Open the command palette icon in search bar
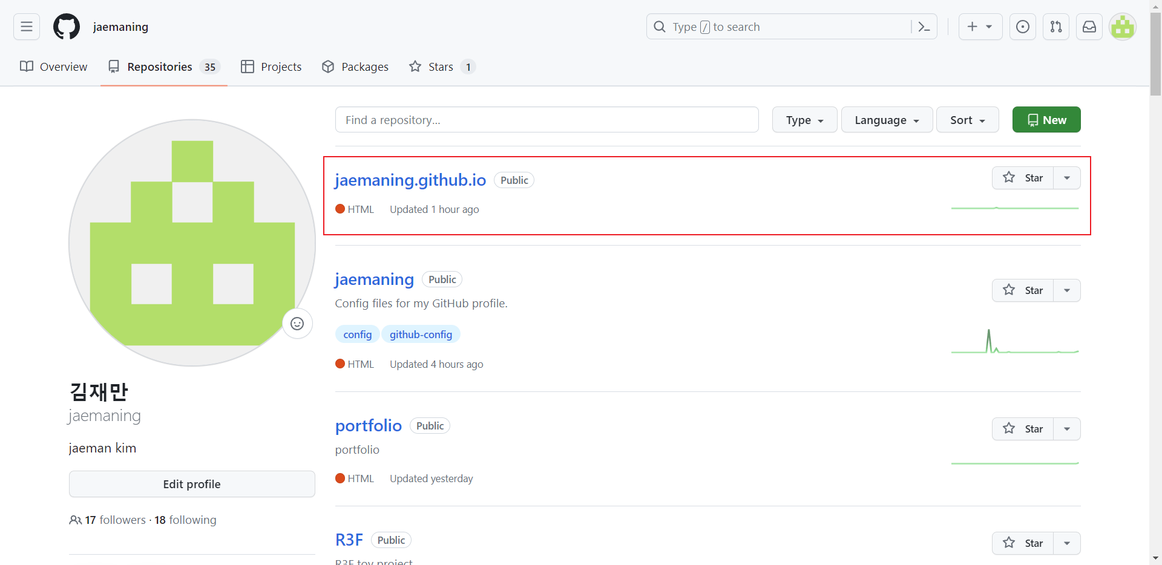This screenshot has width=1162, height=565. (924, 27)
